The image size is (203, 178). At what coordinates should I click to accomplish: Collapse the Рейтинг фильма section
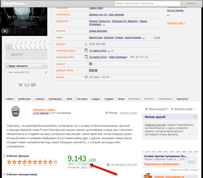[x=4, y=156]
